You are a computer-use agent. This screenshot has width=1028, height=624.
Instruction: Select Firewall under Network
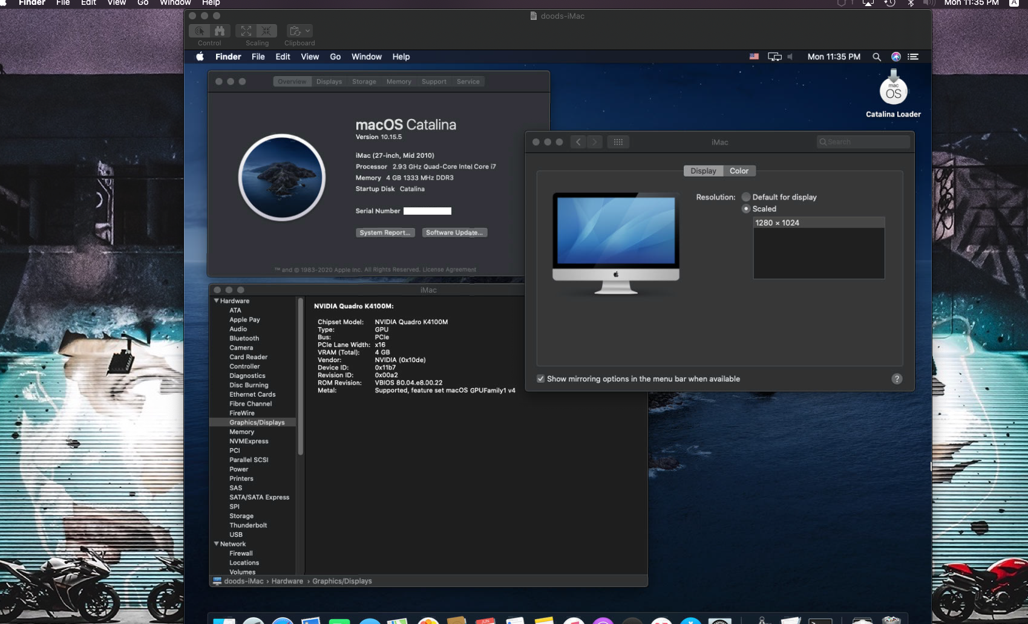click(x=241, y=553)
